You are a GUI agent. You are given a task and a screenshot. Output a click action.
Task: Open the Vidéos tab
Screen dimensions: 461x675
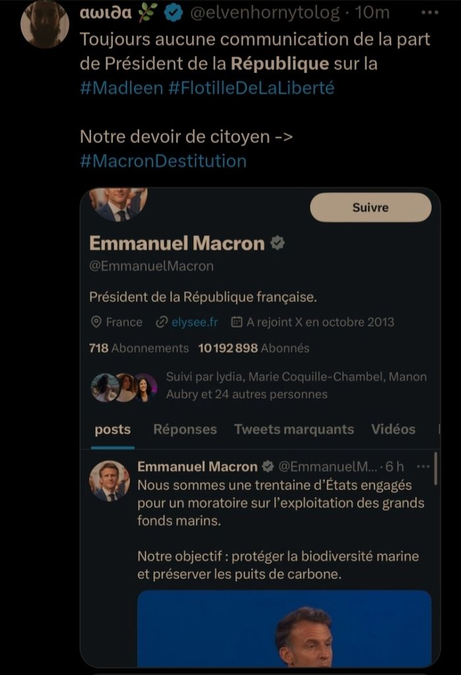[x=393, y=430]
